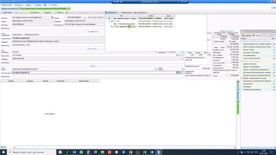Toggle прием по местам checkbox

click(x=274, y=64)
